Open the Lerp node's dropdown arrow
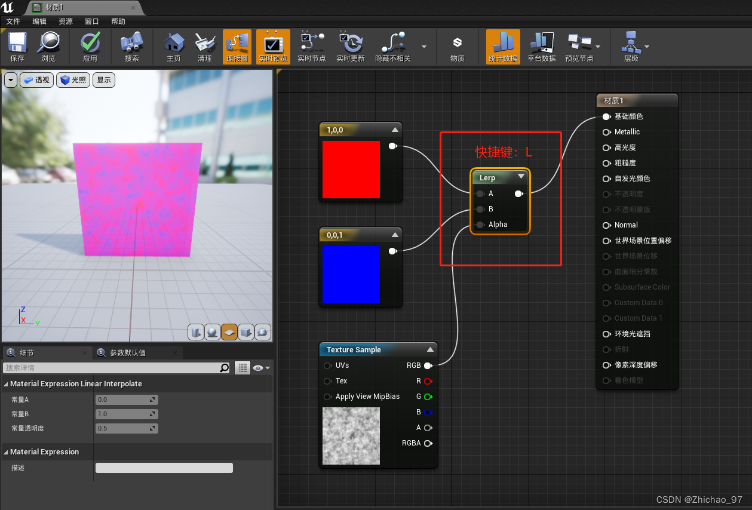This screenshot has height=510, width=752. 520,177
